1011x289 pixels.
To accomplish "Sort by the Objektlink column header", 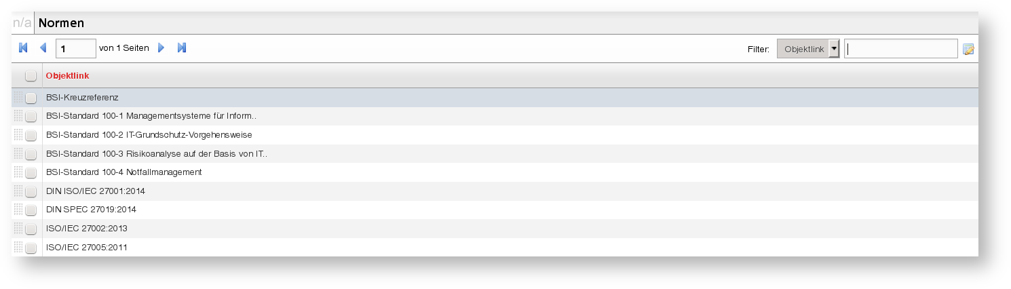I will coord(67,75).
